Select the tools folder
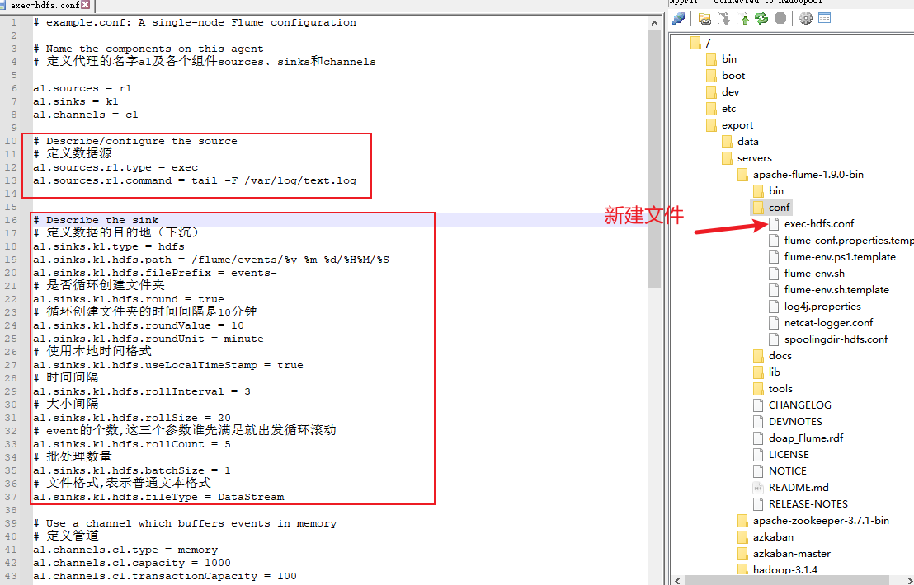Viewport: 914px width, 585px height. pos(780,389)
